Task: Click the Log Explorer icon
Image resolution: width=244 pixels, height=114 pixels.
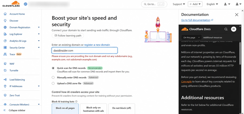Action: (5, 34)
